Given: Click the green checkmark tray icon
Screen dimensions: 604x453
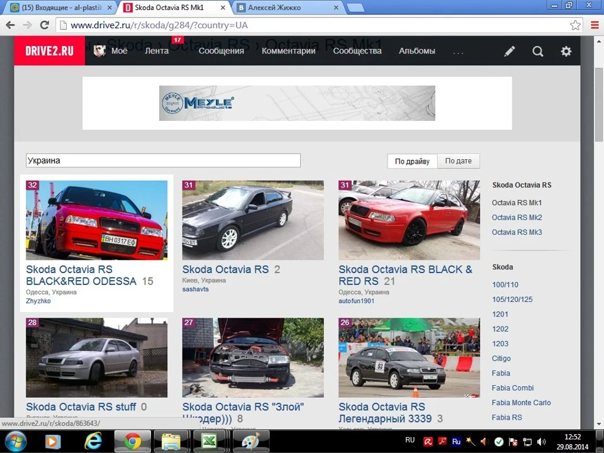Looking at the screenshot, I should (498, 442).
